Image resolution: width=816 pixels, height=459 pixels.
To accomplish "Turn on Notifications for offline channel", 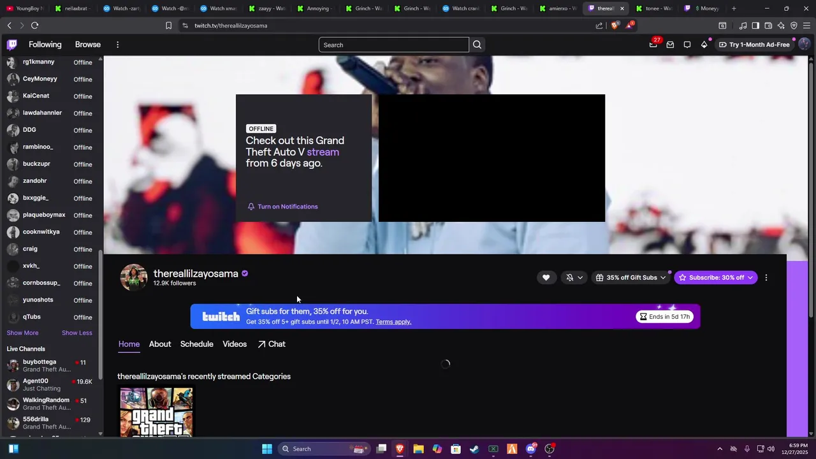I will point(282,207).
